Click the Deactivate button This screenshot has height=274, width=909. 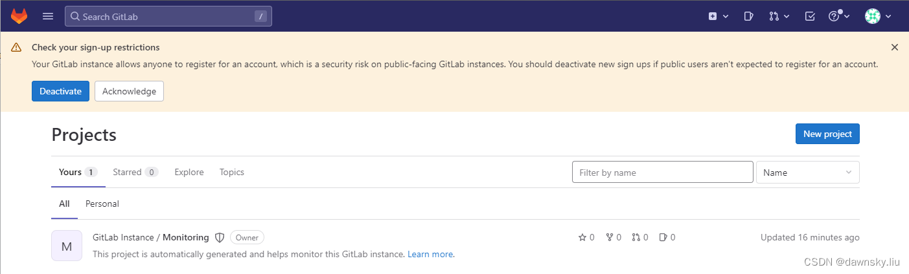pyautogui.click(x=60, y=91)
